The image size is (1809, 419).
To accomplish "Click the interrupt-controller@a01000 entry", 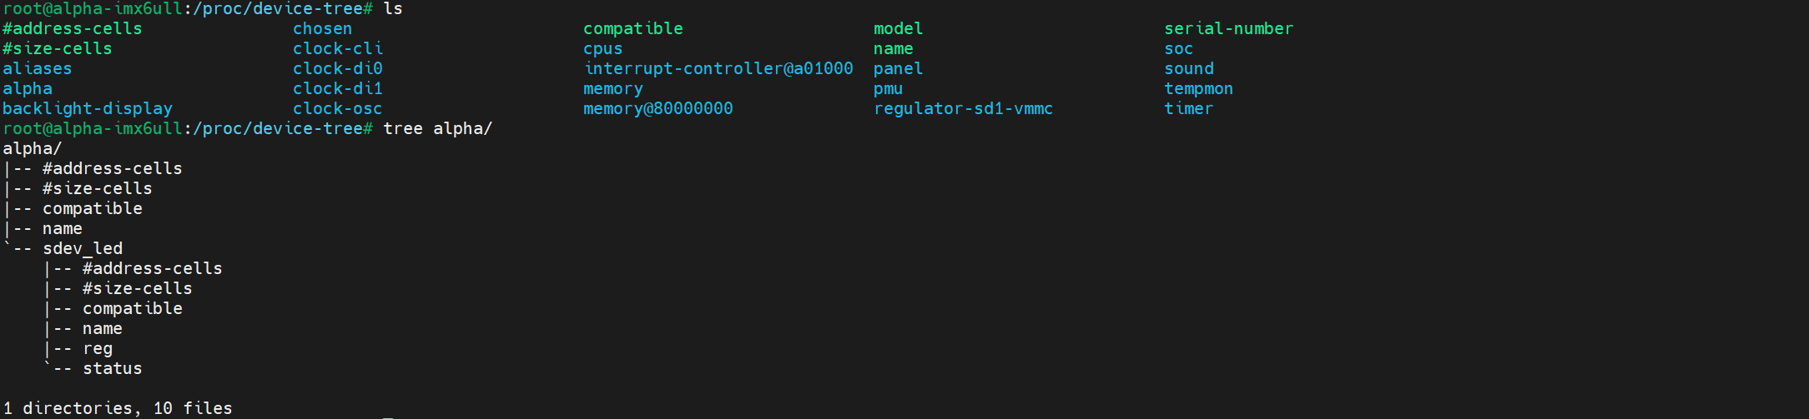I will 718,68.
